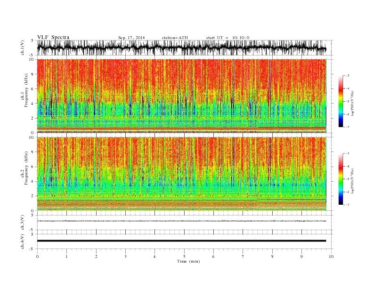Click the 'Time (min)' x-axis label
The height and width of the screenshot is (288, 373).
click(188, 261)
